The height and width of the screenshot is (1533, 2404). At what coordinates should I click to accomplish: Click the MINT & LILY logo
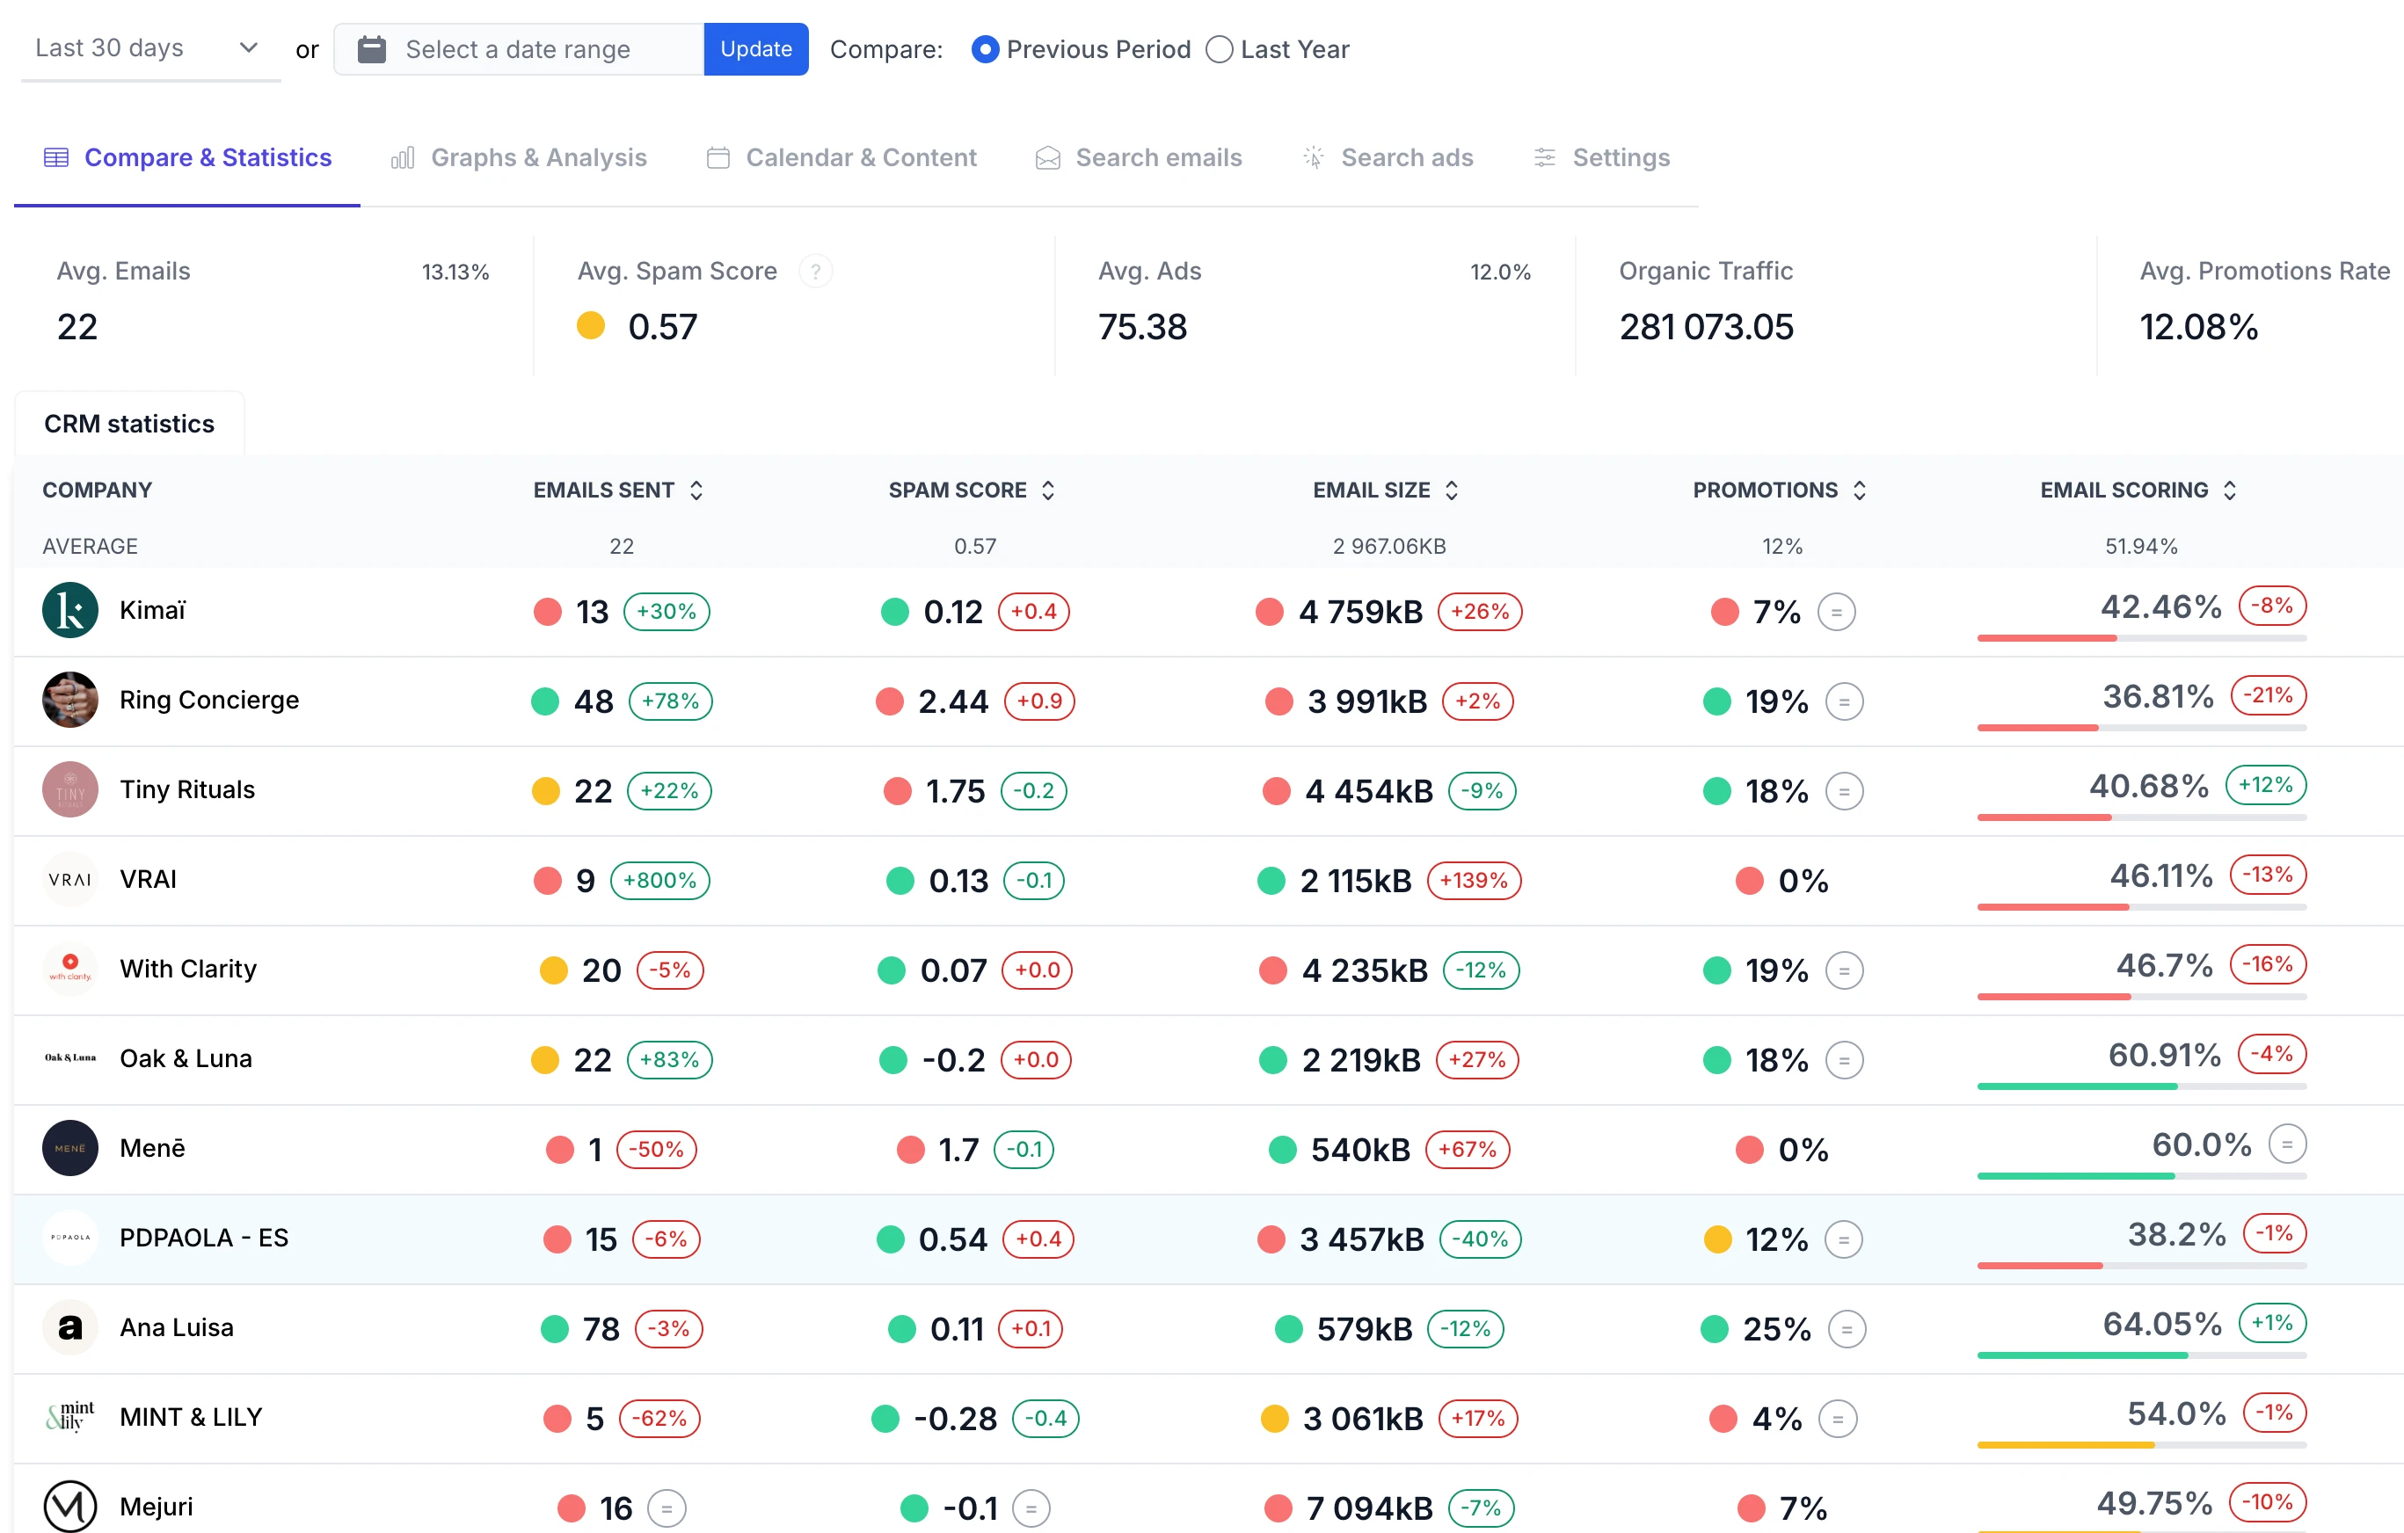(69, 1416)
